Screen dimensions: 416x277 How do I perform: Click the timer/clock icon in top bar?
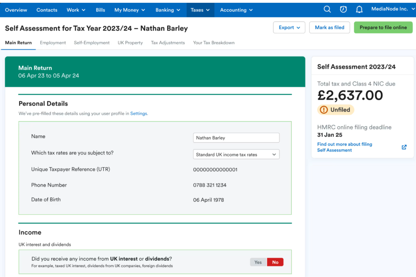343,9
